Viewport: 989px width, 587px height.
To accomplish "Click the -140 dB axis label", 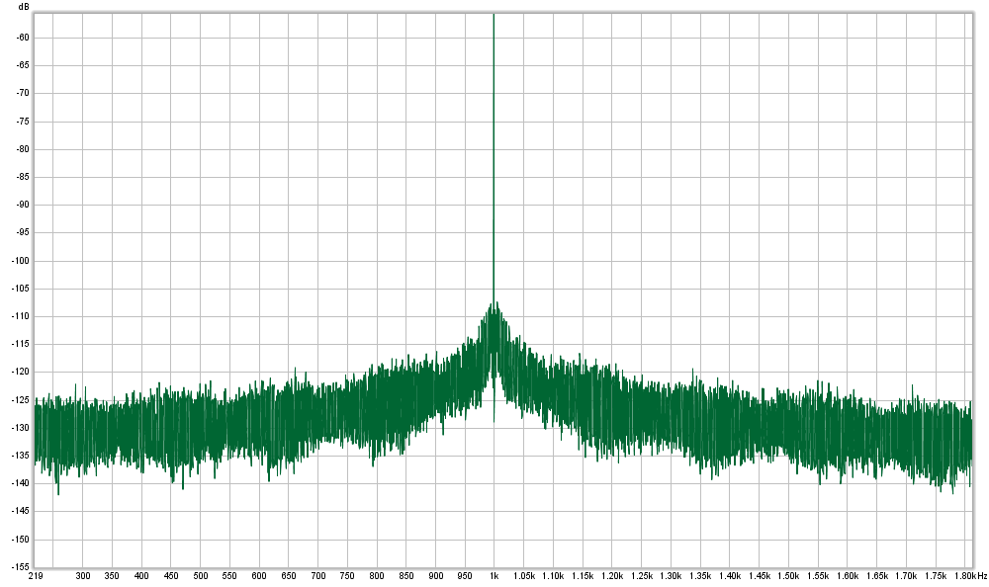I will pos(21,483).
